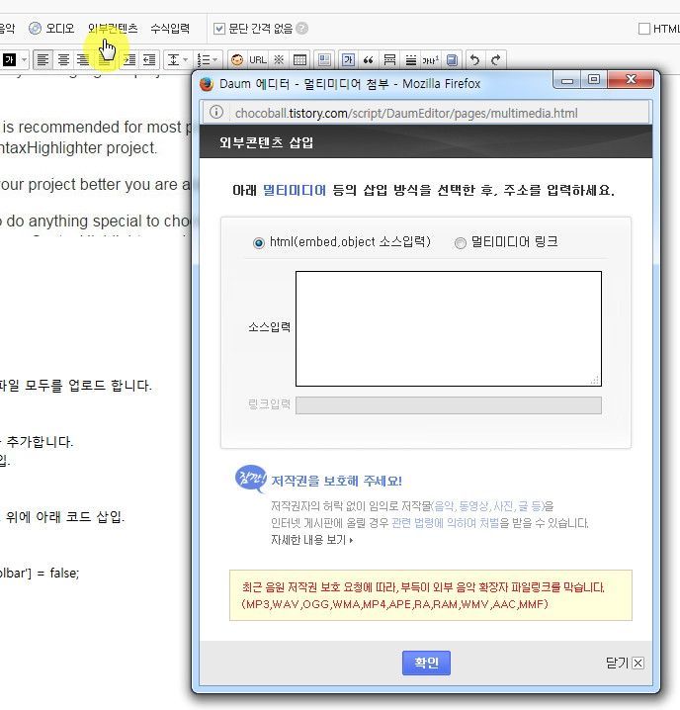The image size is (680, 710).
Task: Click the page break fold icon
Action: point(389,59)
